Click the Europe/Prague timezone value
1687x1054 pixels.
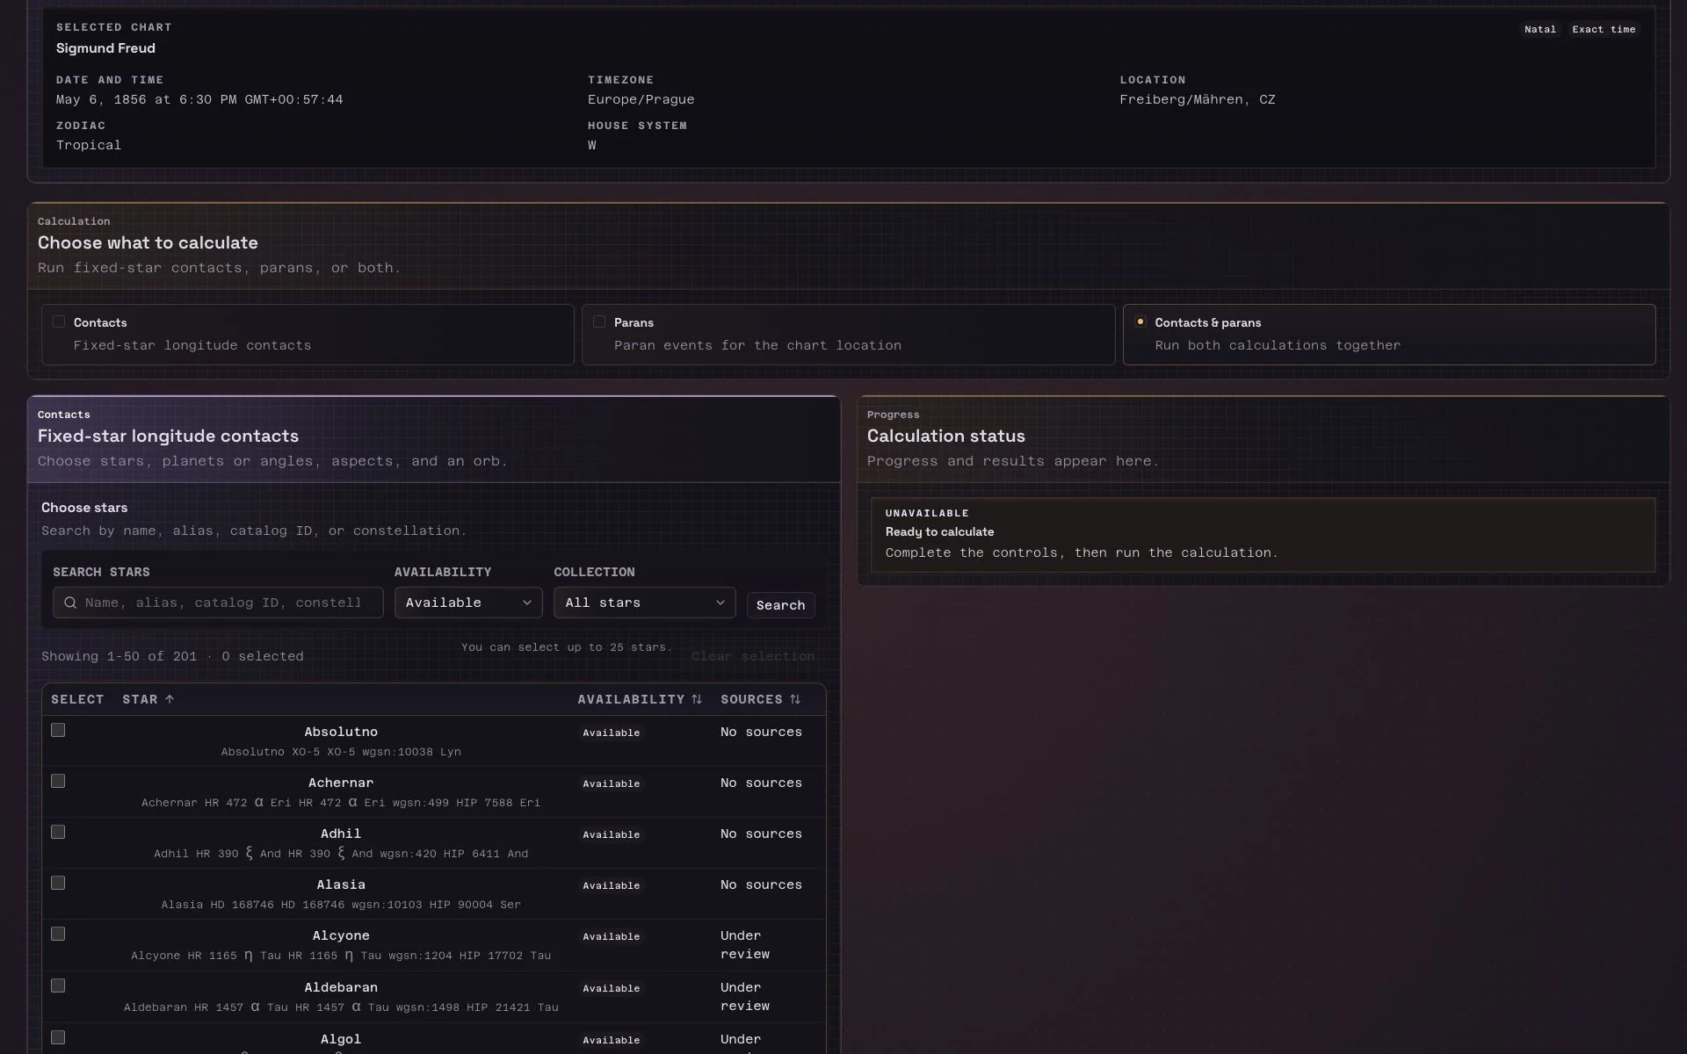(x=641, y=99)
